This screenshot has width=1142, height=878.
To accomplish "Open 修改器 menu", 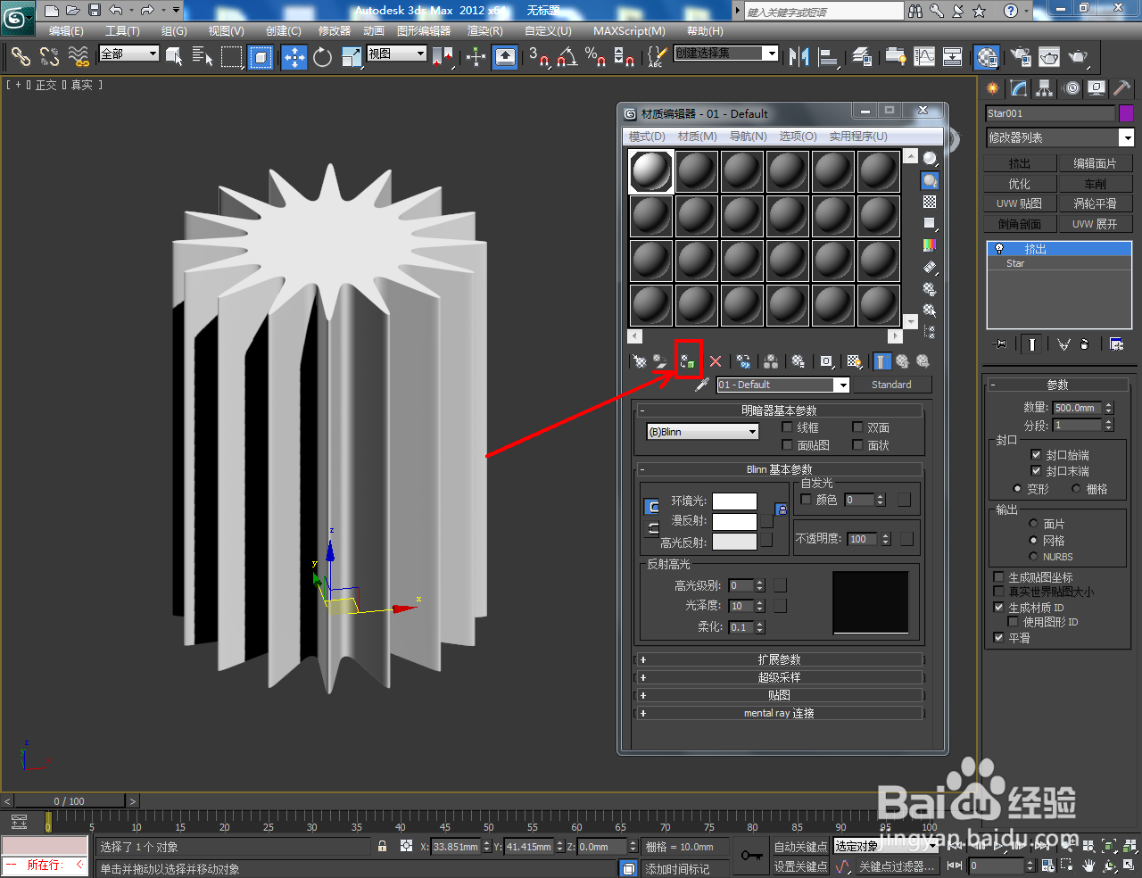I will coord(335,31).
